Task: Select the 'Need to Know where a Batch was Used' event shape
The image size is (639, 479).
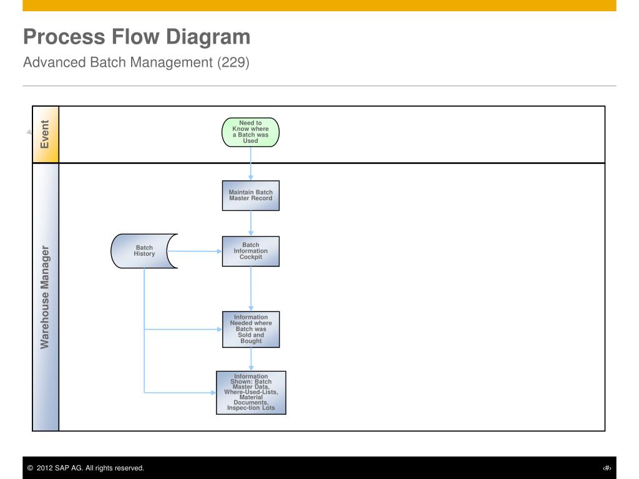Action: (x=251, y=132)
